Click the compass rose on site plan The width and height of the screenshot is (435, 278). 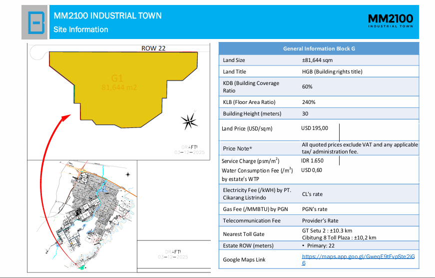pos(189,121)
